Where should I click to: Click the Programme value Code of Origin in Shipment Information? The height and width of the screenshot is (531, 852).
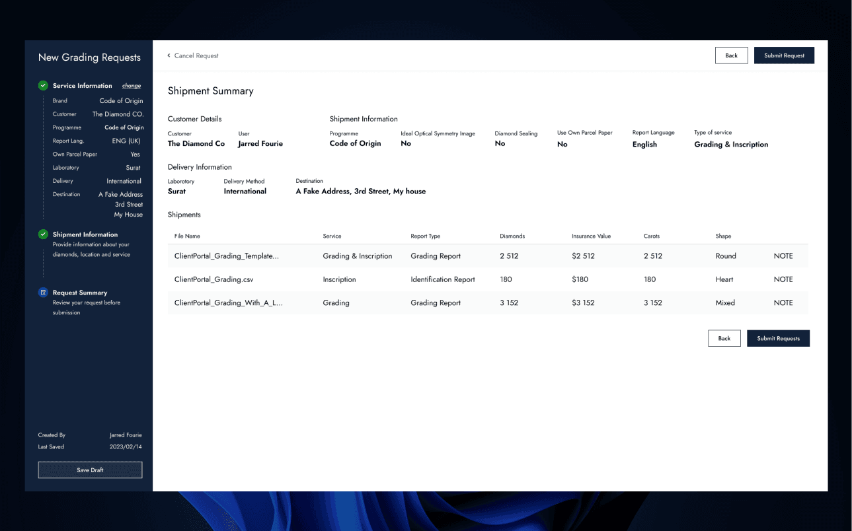356,143
